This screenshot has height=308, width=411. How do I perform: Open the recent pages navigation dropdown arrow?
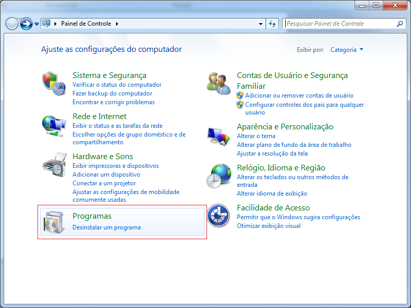point(37,24)
